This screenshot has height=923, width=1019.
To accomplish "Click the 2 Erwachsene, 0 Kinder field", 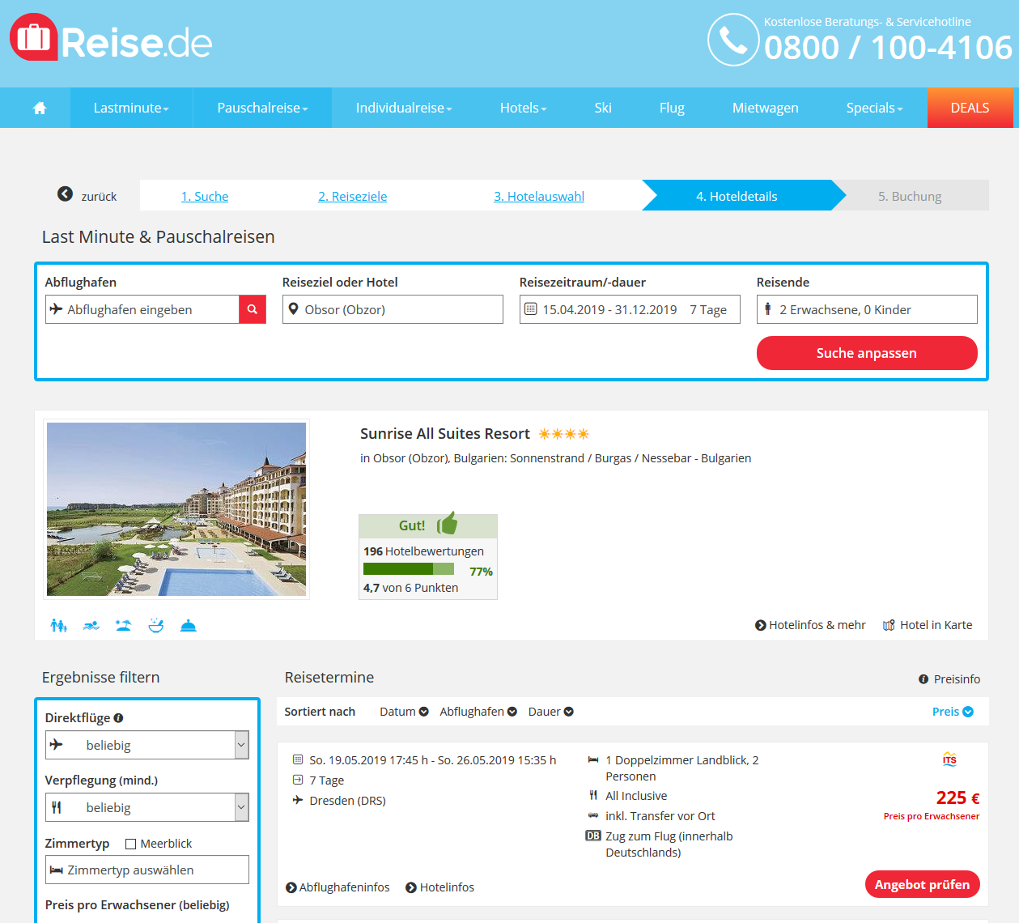I will (x=867, y=309).
